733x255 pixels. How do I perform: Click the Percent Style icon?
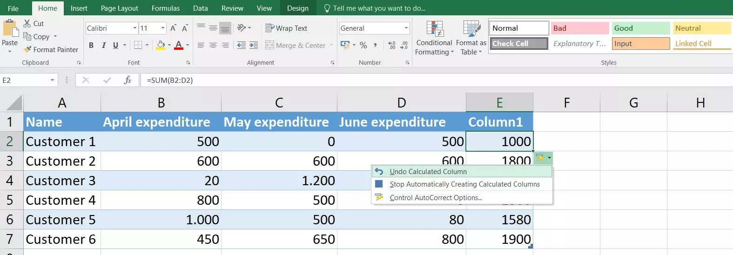(363, 45)
